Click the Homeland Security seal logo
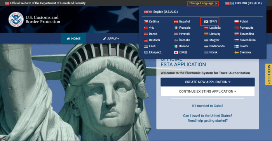Image resolution: width=272 pixels, height=141 pixels. [16, 19]
